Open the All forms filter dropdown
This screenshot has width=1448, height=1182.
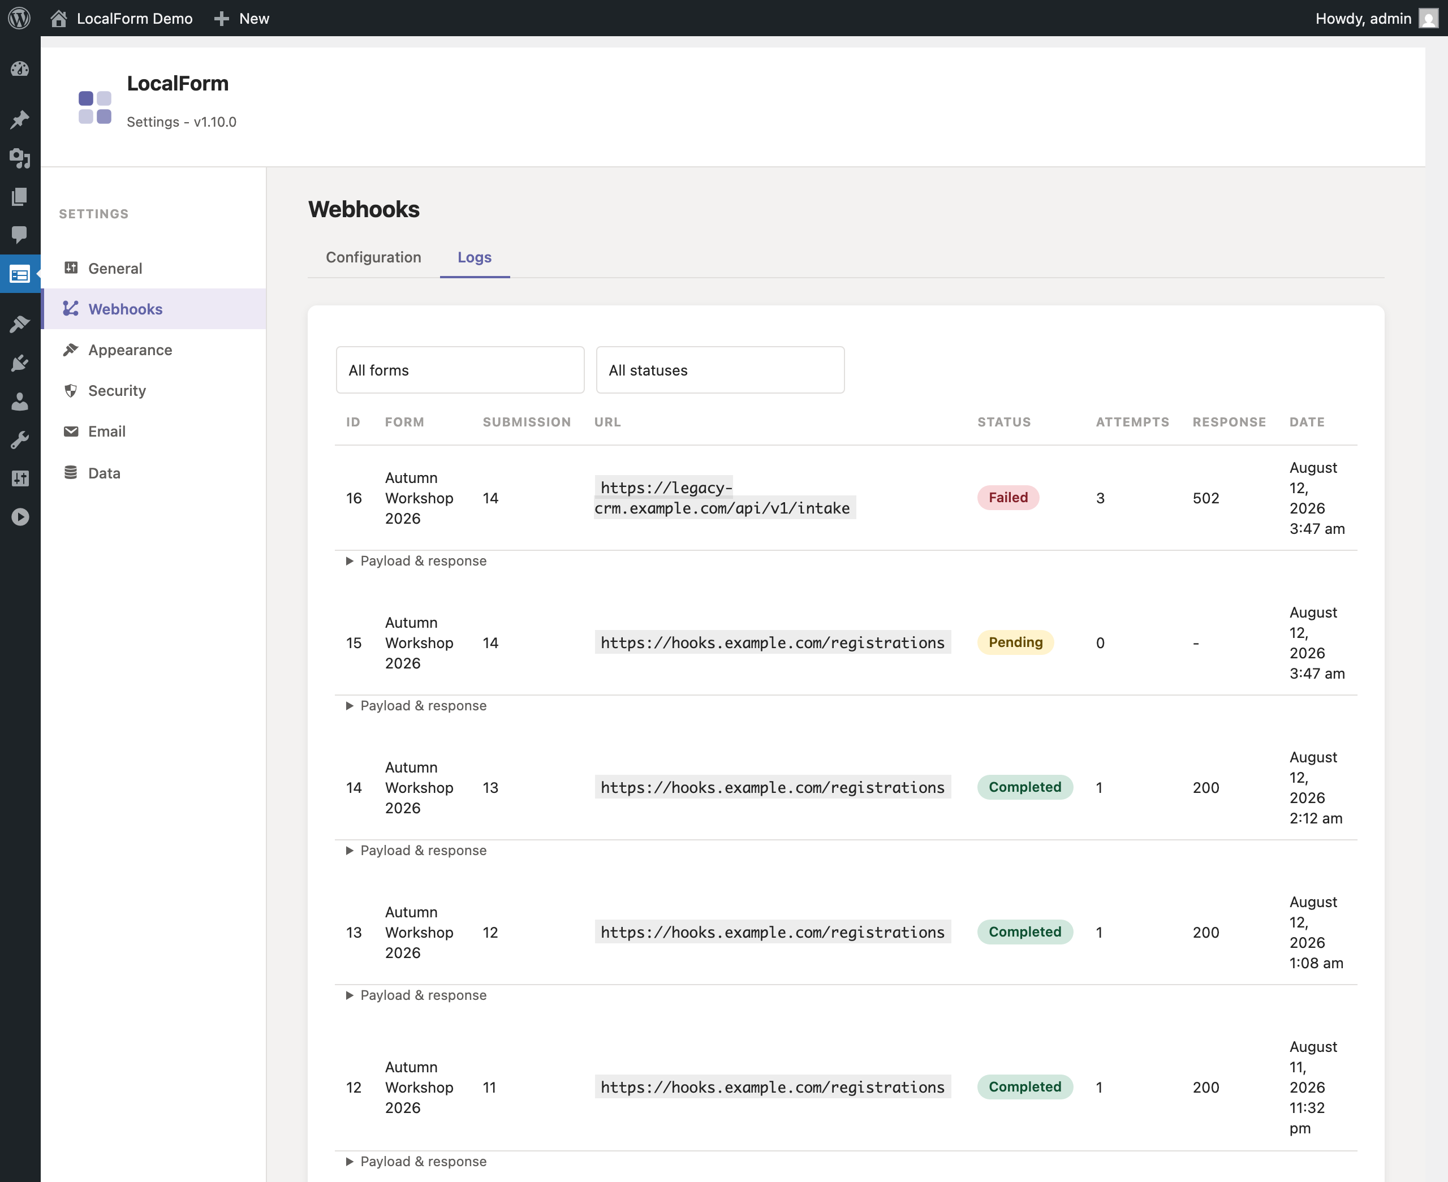point(460,370)
